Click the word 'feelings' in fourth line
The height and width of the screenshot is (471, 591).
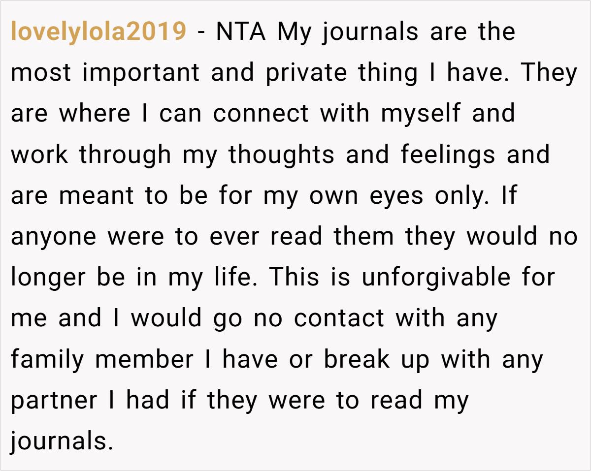pos(449,156)
